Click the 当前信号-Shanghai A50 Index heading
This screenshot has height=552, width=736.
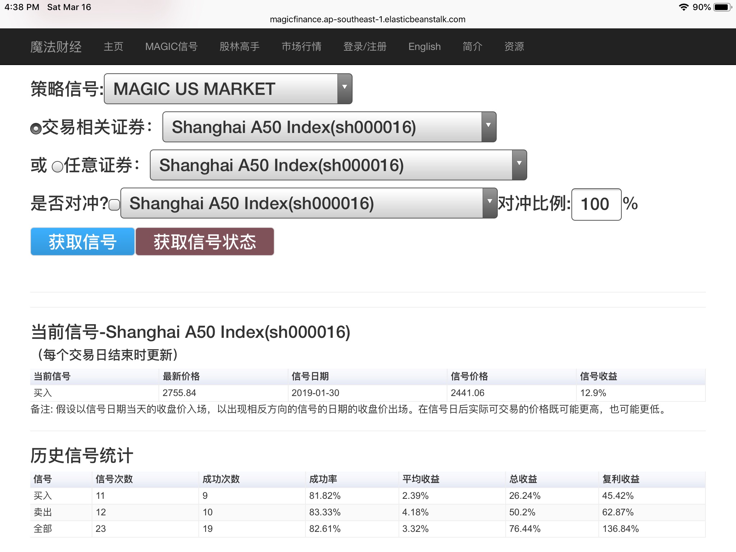(x=190, y=332)
